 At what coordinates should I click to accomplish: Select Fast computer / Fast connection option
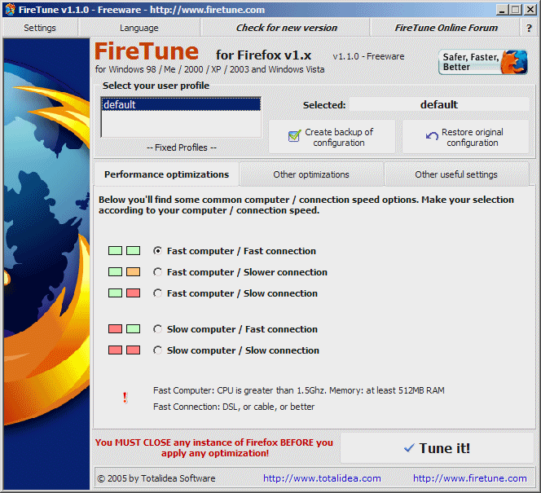[x=158, y=251]
